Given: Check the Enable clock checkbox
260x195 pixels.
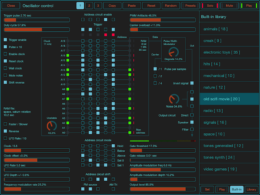Looking at the screenshot, I should tap(5, 54).
